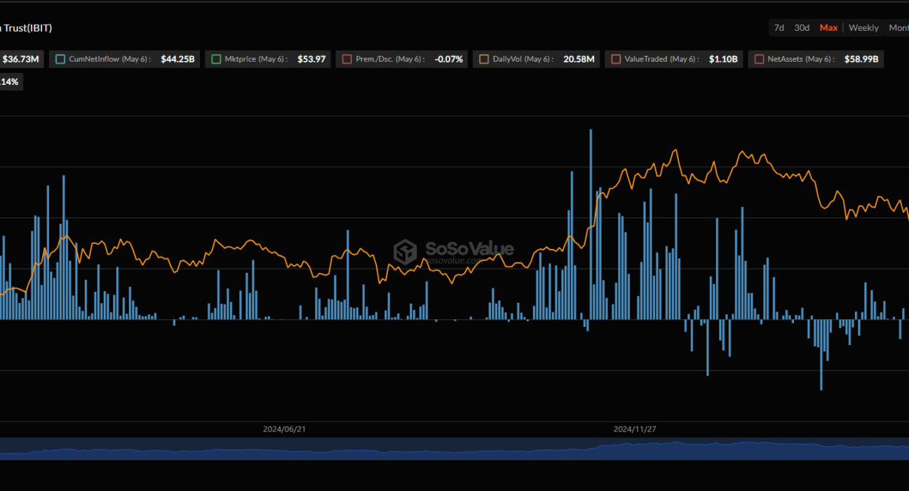
Task: Click the Trust(IBIT) chart title
Action: [x=27, y=28]
